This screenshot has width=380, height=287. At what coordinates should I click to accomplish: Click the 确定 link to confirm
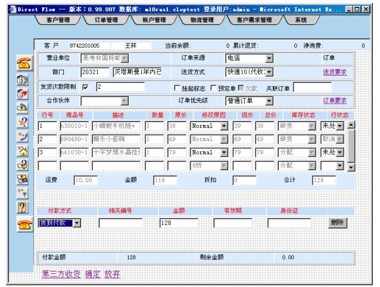[92, 274]
